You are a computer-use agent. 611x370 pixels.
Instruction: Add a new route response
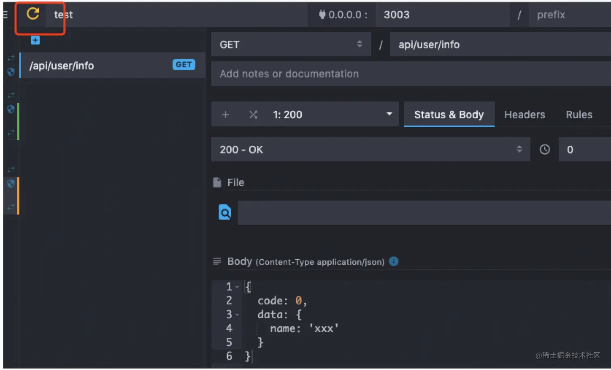(225, 115)
